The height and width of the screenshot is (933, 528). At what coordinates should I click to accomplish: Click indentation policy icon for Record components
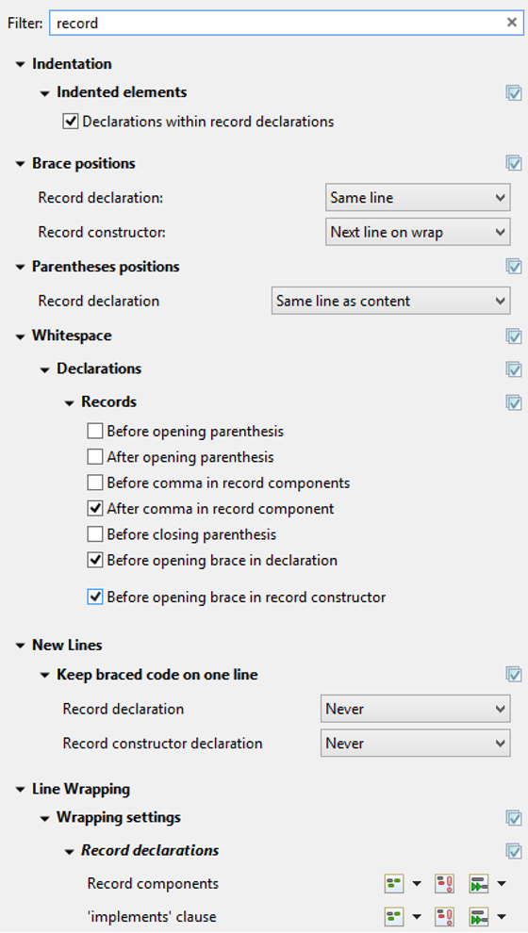pyautogui.click(x=479, y=884)
